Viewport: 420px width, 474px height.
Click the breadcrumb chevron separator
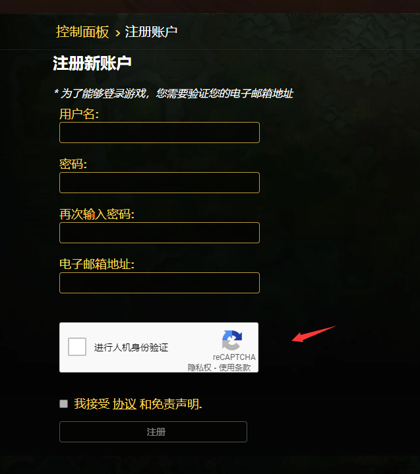[117, 33]
